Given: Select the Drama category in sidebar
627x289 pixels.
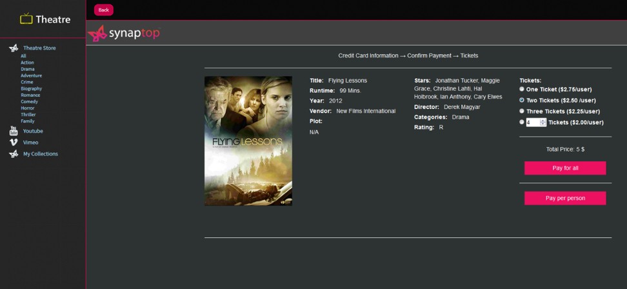Looking at the screenshot, I should (28, 69).
